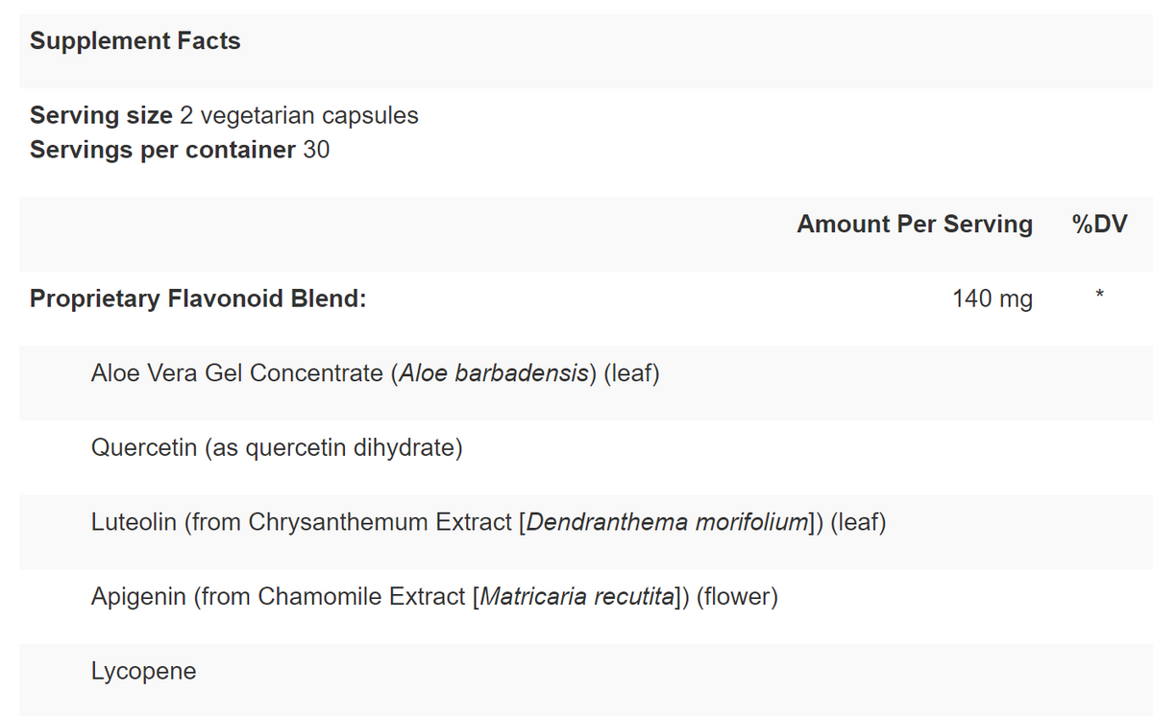Click the italic Matricaria recutita name
This screenshot has width=1153, height=716.
[575, 596]
